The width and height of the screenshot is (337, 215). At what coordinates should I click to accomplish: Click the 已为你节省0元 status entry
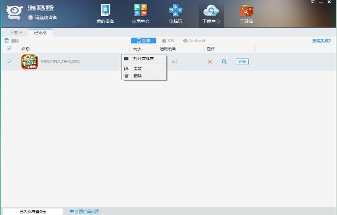(33, 212)
